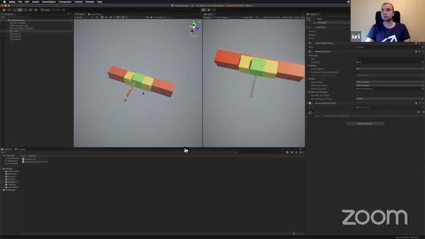Click the Project panel search-by-type icon
This screenshot has width=425, height=239.
pos(288,152)
